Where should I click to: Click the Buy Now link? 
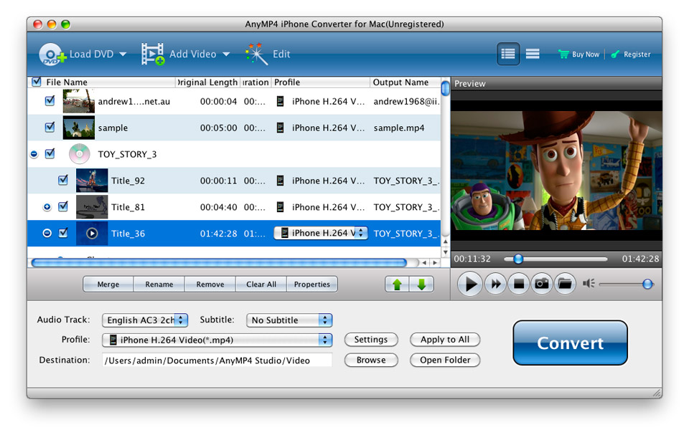point(586,54)
